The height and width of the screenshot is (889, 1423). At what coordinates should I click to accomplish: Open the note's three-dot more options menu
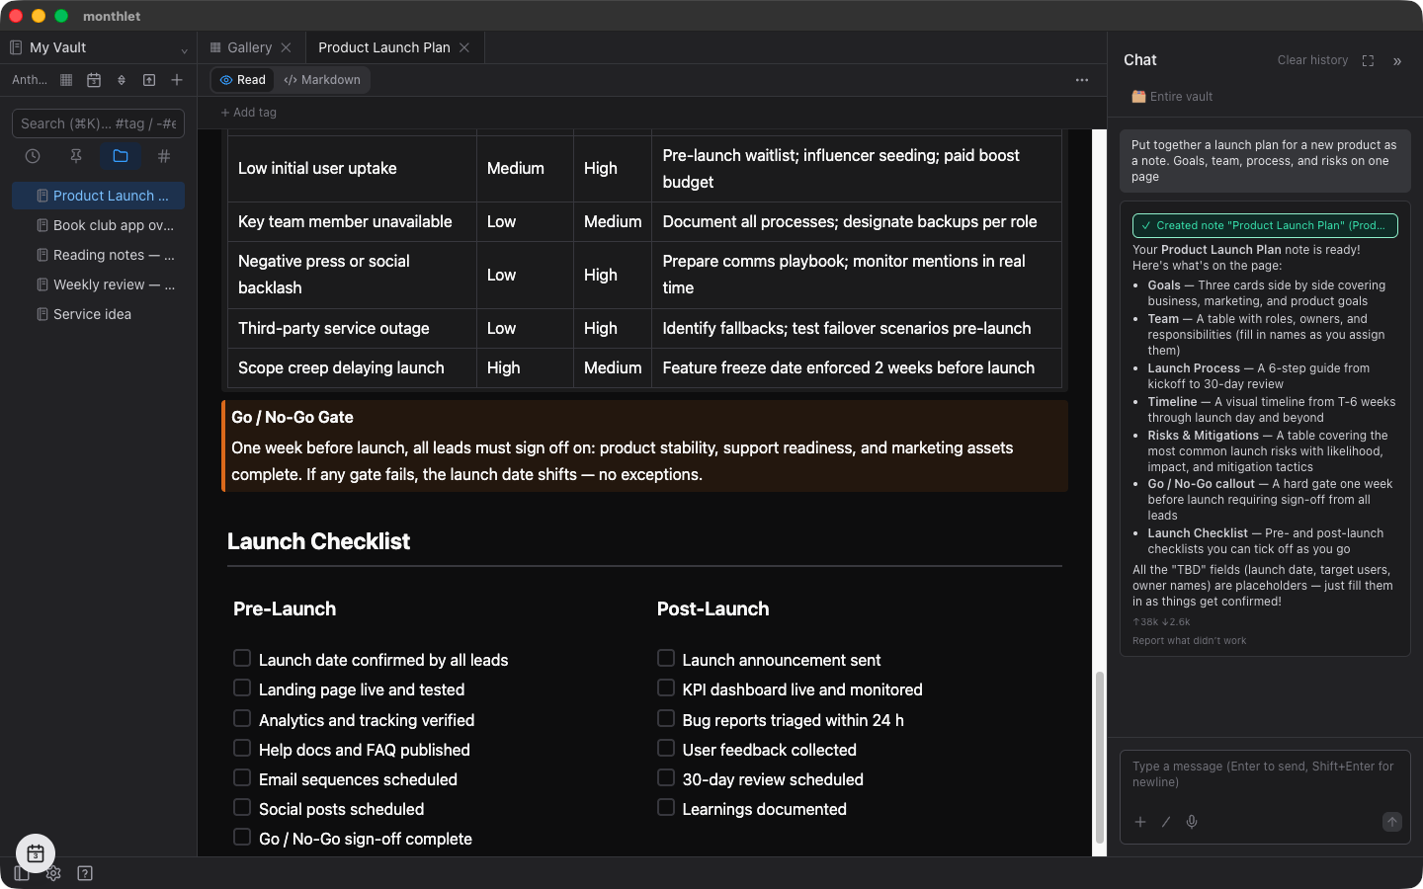[1082, 80]
